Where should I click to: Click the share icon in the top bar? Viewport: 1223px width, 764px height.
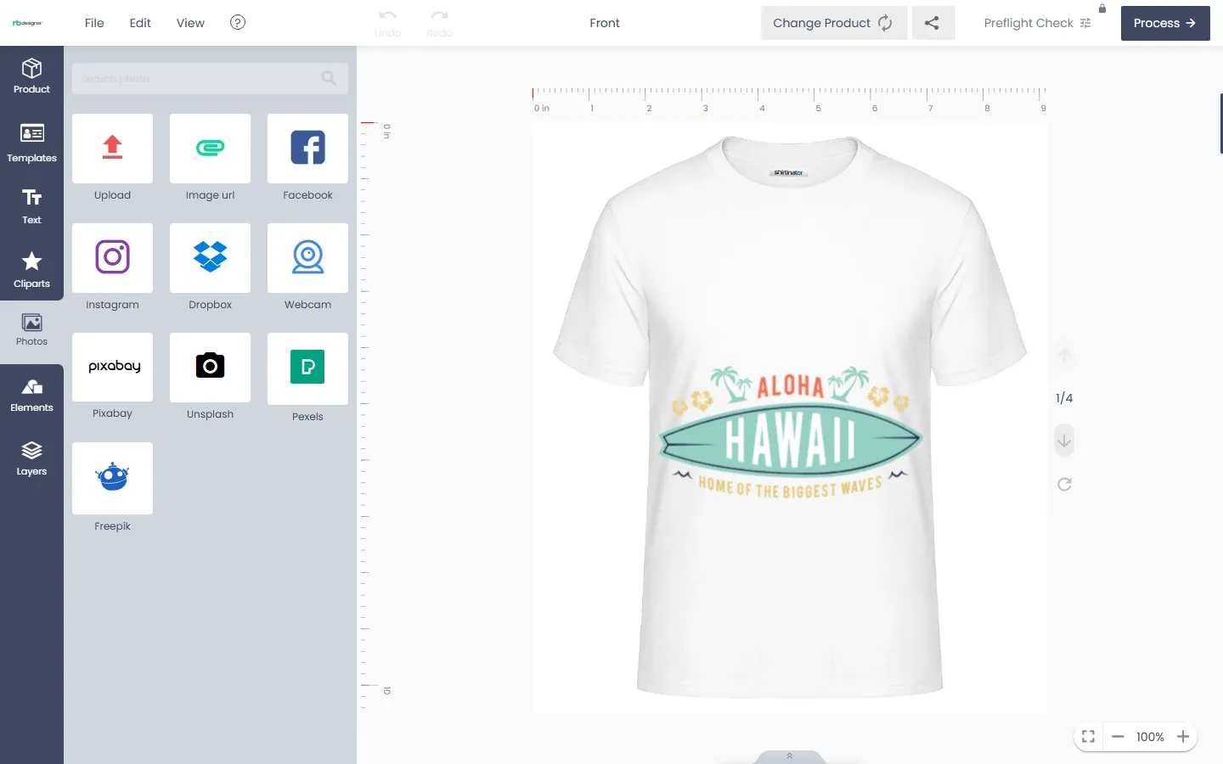point(933,23)
